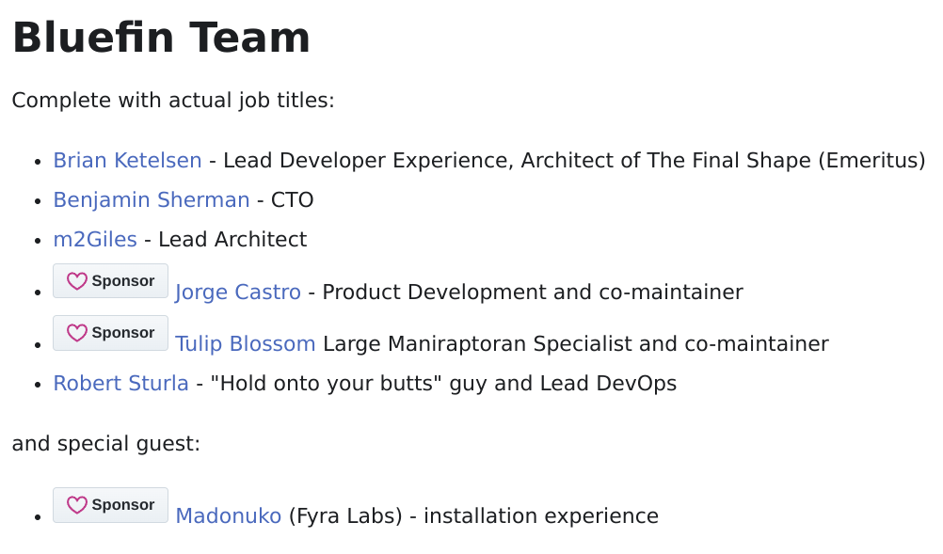Screen dimensions: 943x554
Task: Click the "Lead Architect" job title text
Action: [232, 240]
